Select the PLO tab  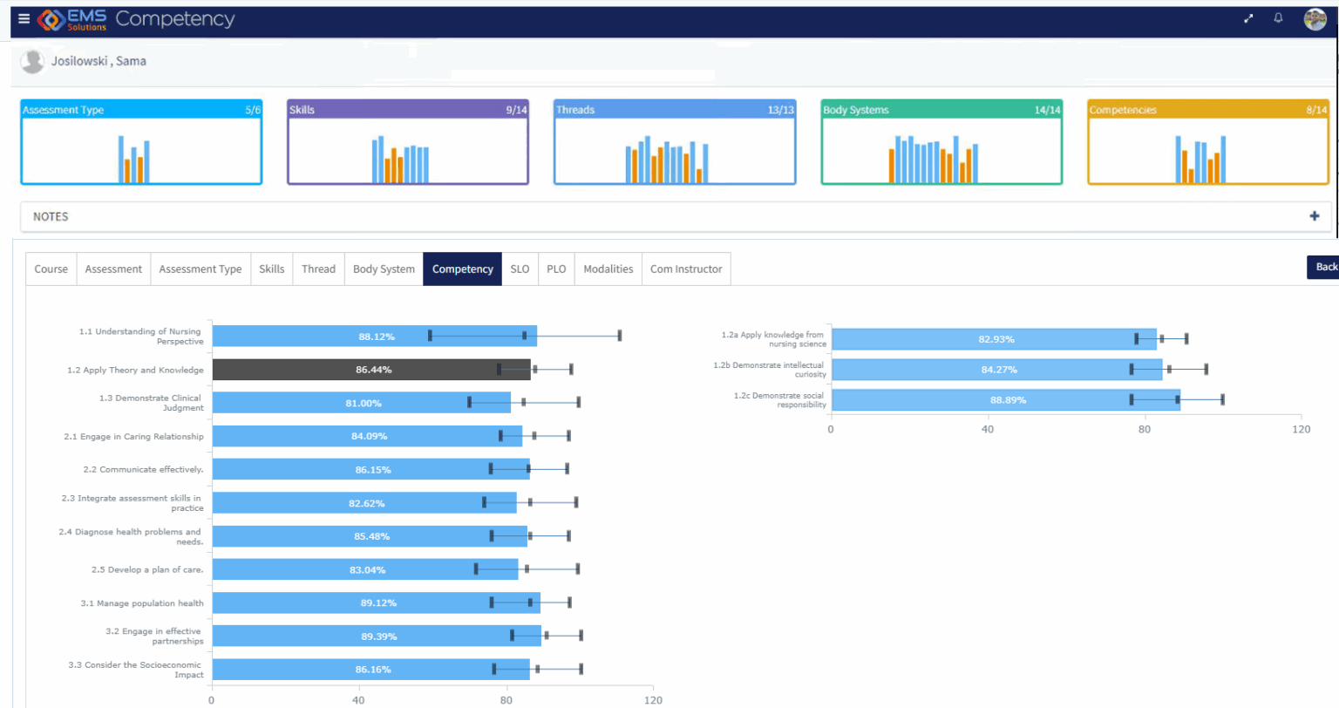click(x=555, y=269)
